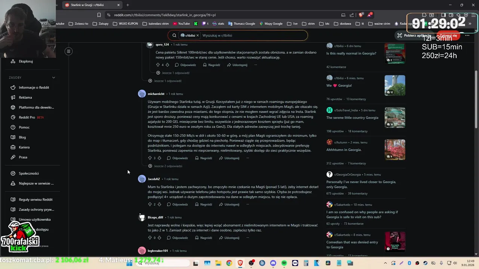Open Comedian that was denied entry post
The height and width of the screenshot is (269, 479).
[352, 245]
